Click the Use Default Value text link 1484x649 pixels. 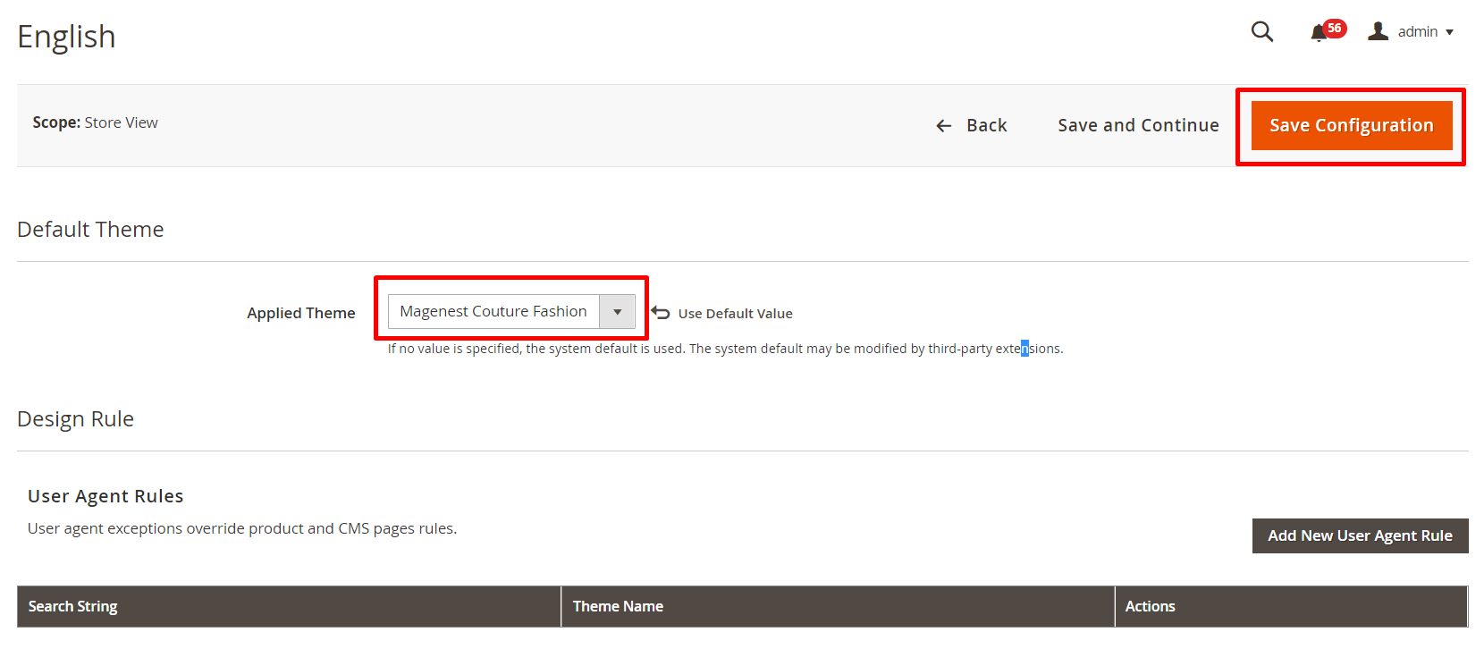735,314
